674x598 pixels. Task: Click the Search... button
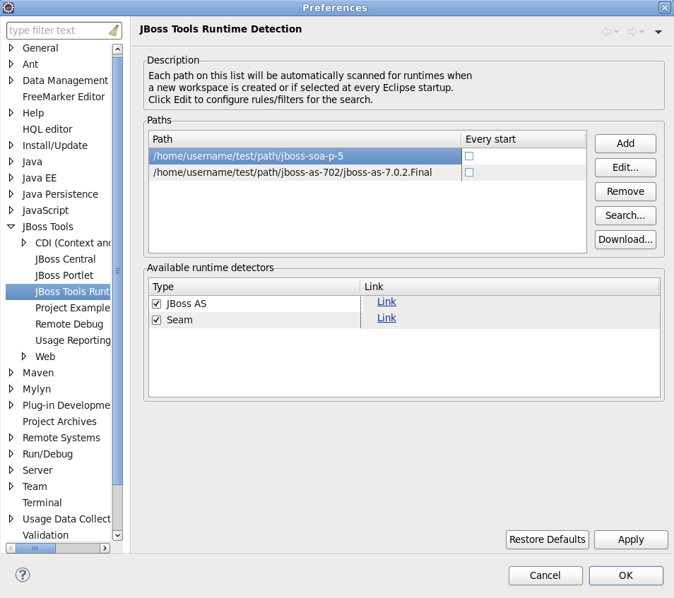625,215
